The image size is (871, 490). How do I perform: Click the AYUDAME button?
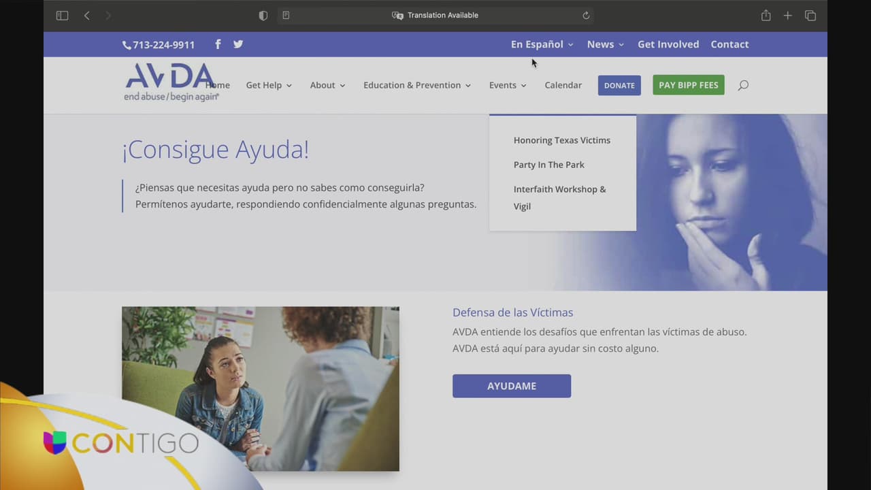[x=511, y=386]
